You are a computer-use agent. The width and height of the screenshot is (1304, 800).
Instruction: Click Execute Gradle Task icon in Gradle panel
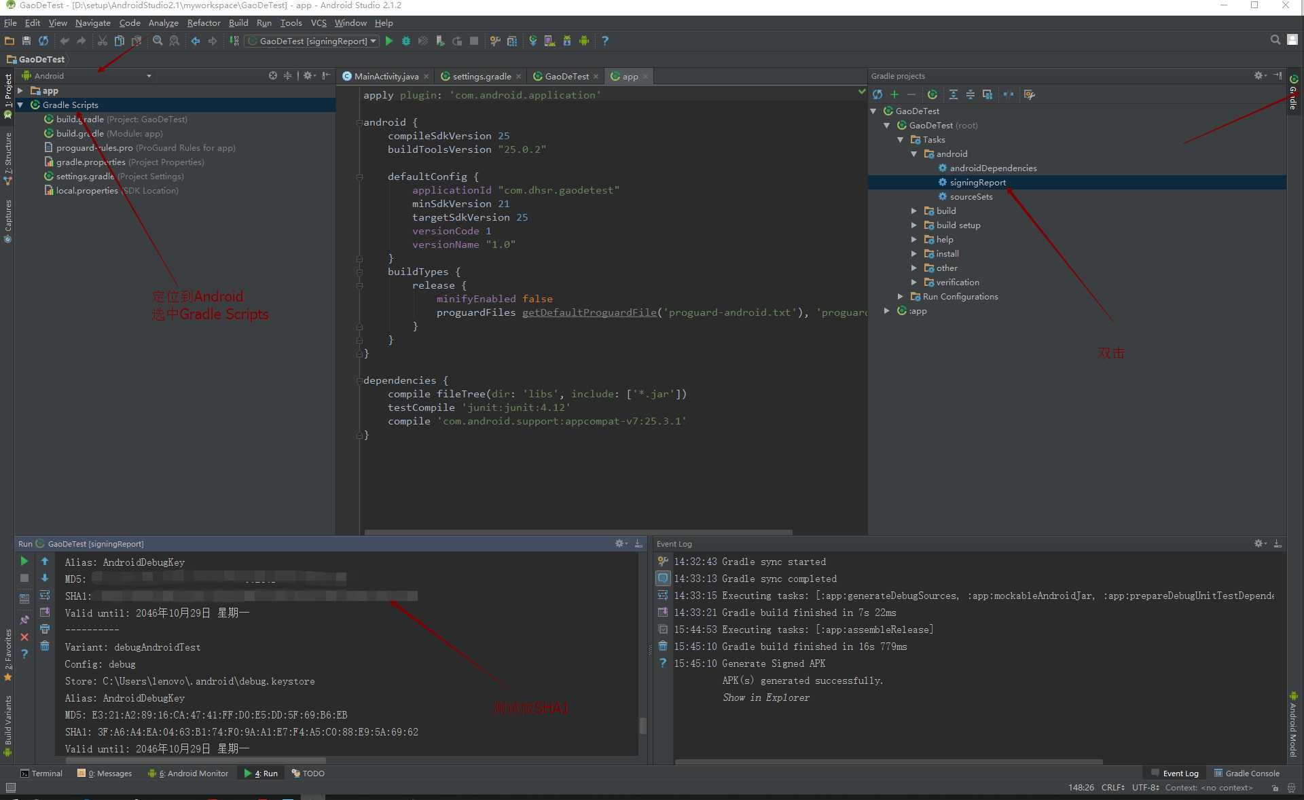pos(932,94)
